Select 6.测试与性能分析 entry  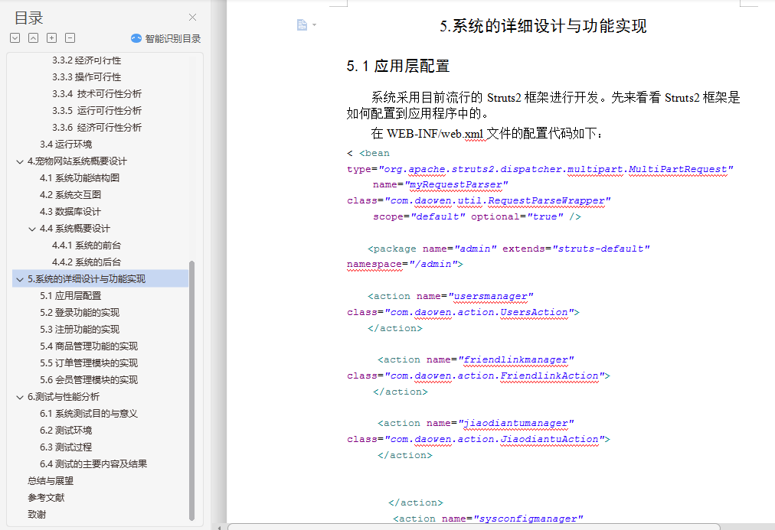(x=64, y=397)
